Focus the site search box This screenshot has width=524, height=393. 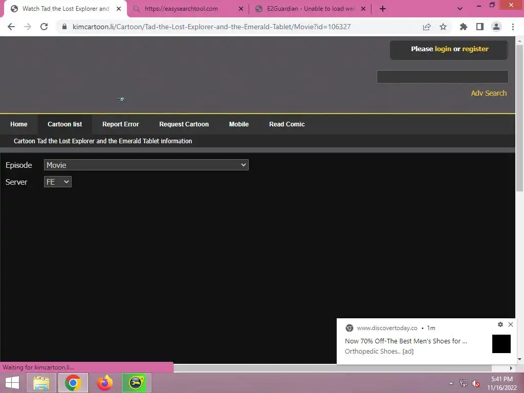tap(443, 77)
